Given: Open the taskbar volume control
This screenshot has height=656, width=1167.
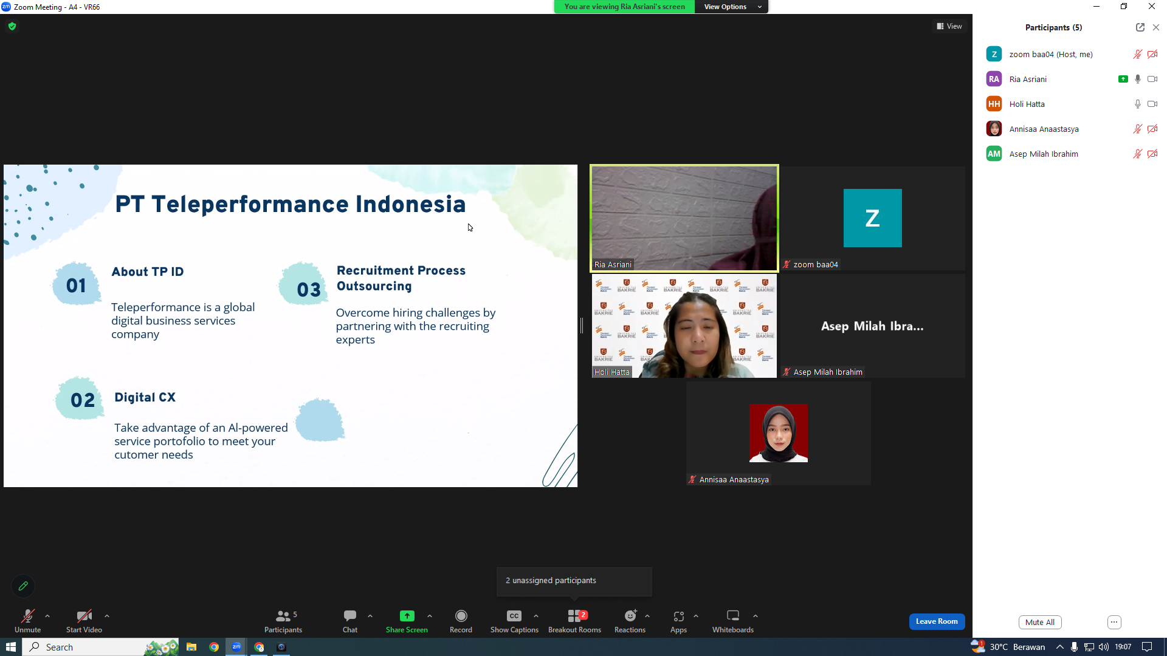Looking at the screenshot, I should pos(1104,647).
